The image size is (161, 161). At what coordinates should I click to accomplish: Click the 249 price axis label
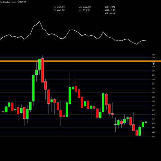pyautogui.click(x=153, y=84)
